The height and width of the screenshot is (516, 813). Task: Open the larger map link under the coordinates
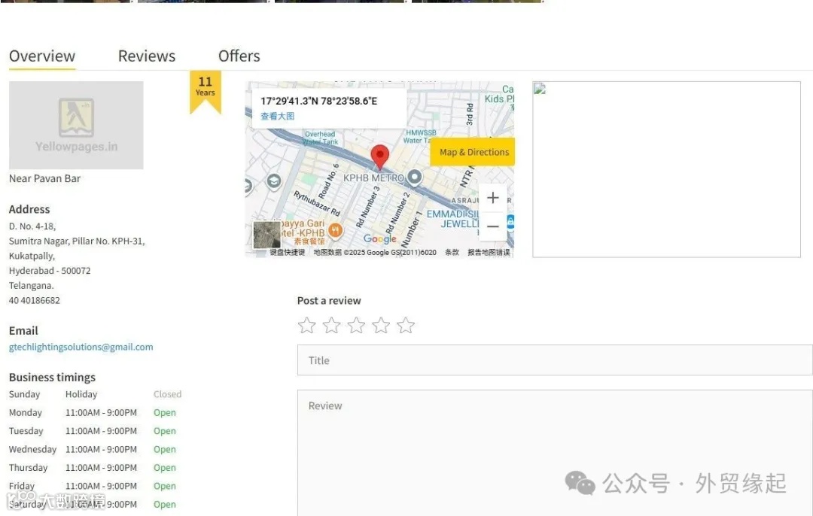(277, 116)
